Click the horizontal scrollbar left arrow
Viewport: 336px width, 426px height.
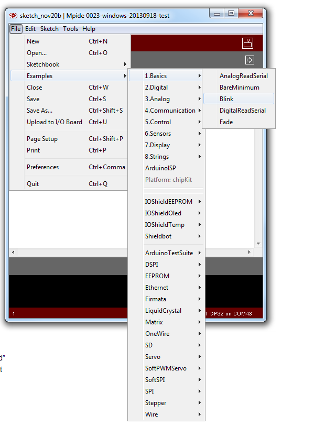[x=13, y=253]
